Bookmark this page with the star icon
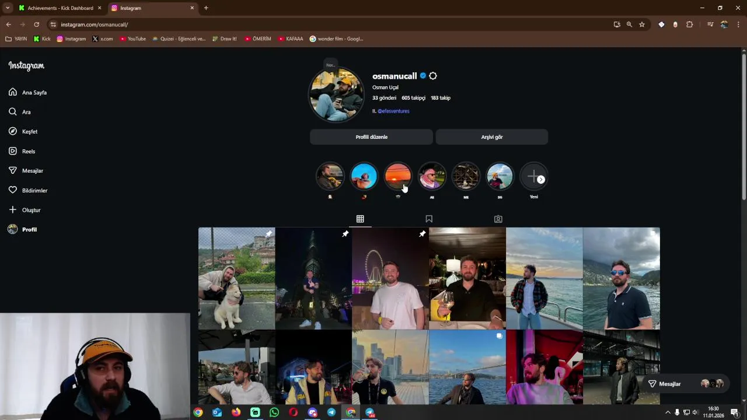This screenshot has width=747, height=420. (642, 24)
